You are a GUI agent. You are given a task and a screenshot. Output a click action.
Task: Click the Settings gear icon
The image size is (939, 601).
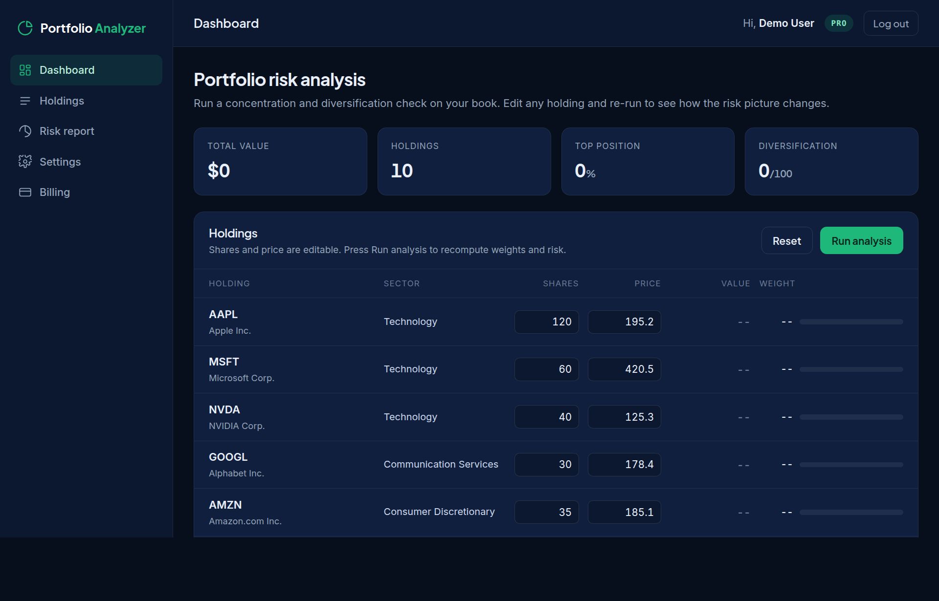tap(25, 162)
